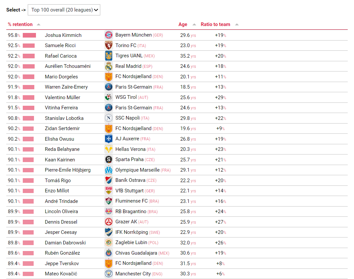Click the Torino FC club crest
Image resolution: width=354 pixels, height=279 pixels.
click(109, 45)
